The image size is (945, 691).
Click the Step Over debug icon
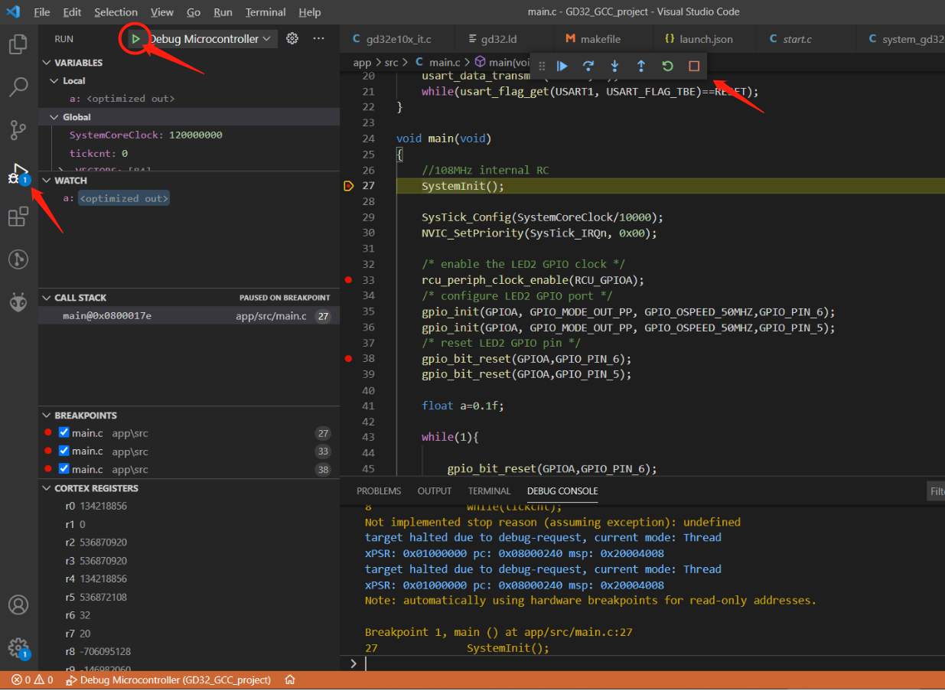(588, 67)
